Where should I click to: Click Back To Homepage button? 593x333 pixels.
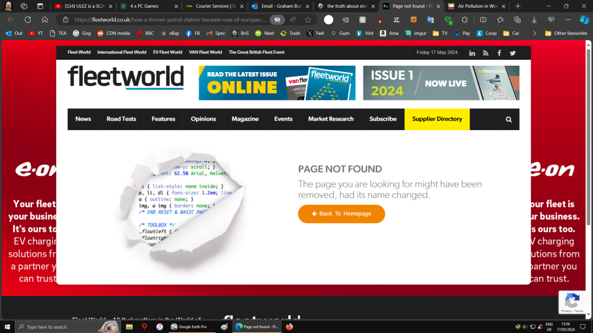coord(342,214)
